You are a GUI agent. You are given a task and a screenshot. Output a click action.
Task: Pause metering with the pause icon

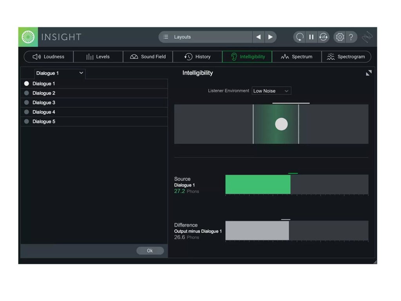[x=311, y=37]
